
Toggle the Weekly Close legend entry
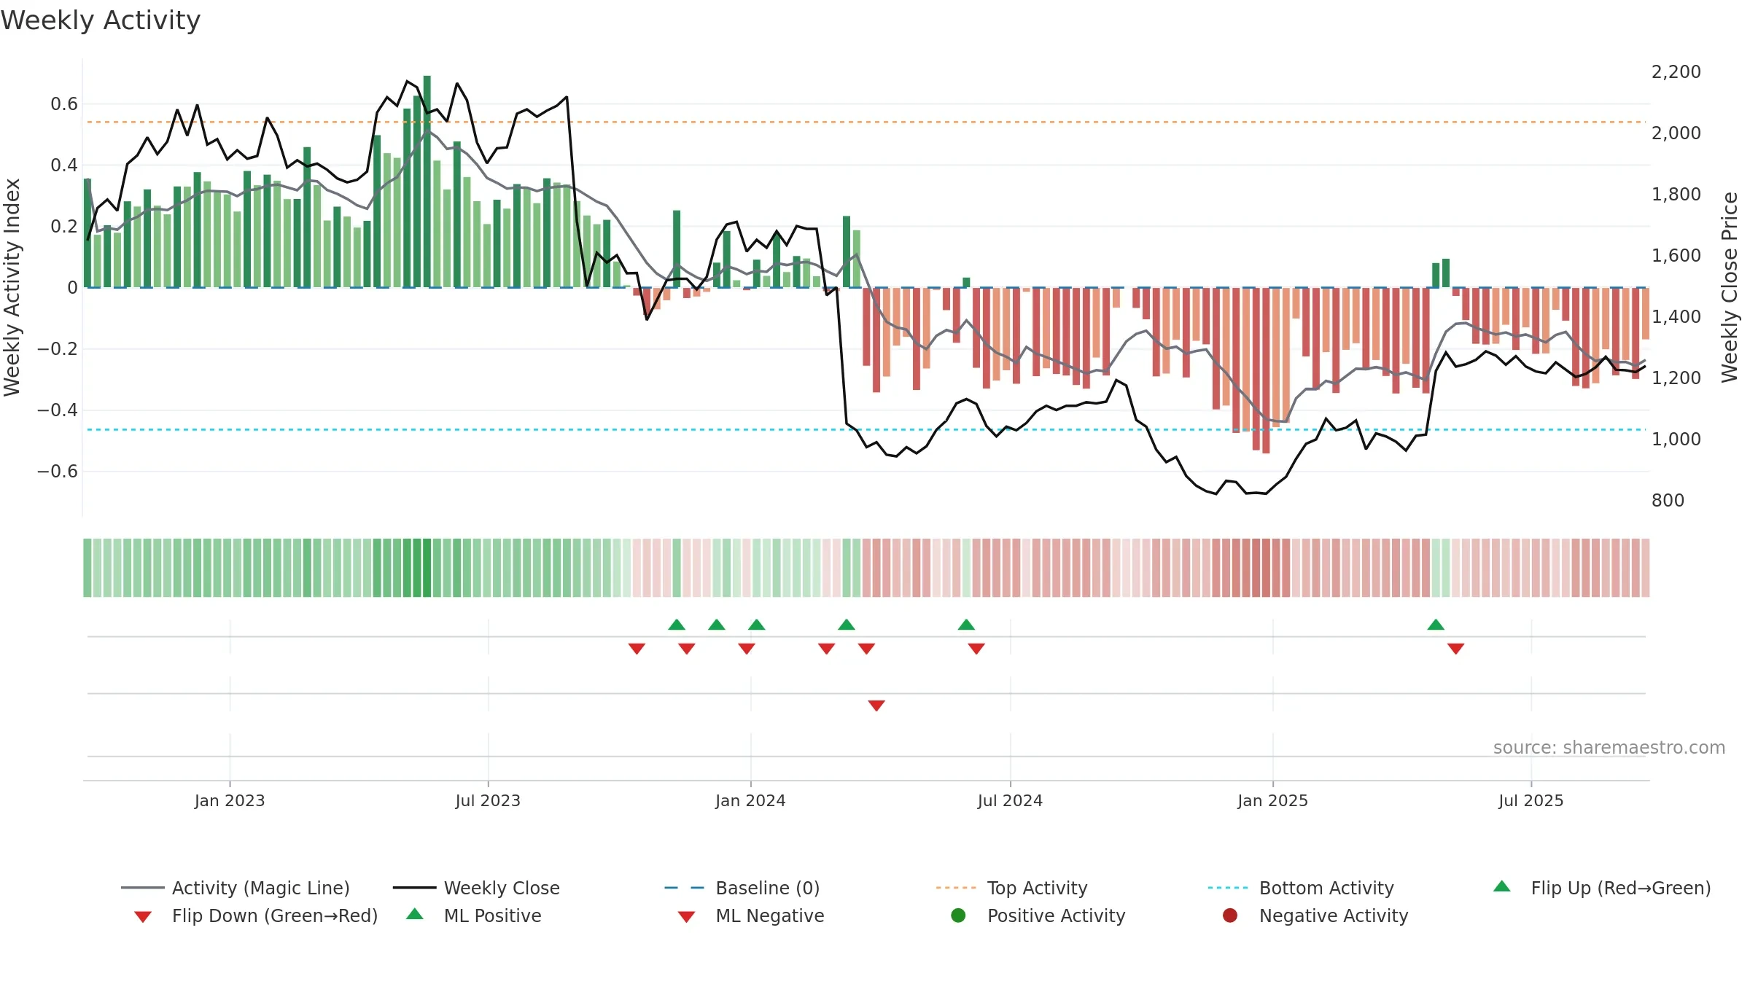click(476, 888)
